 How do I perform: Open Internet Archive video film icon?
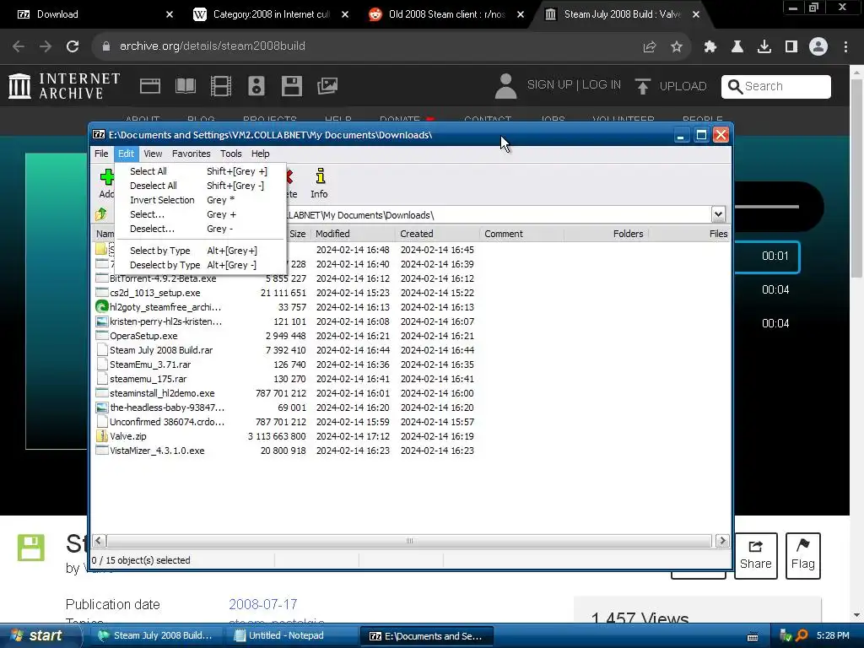[x=220, y=86]
